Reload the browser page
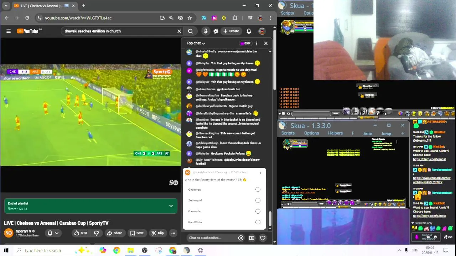 [27, 18]
